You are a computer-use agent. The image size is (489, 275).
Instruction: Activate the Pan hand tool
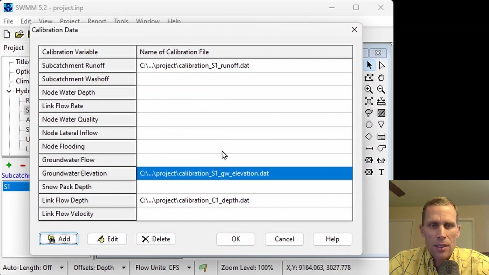(x=381, y=77)
